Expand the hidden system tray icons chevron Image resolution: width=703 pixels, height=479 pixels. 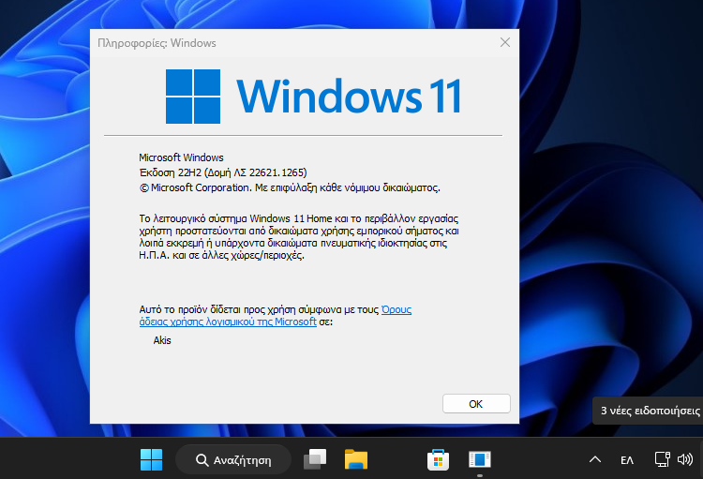tap(595, 459)
